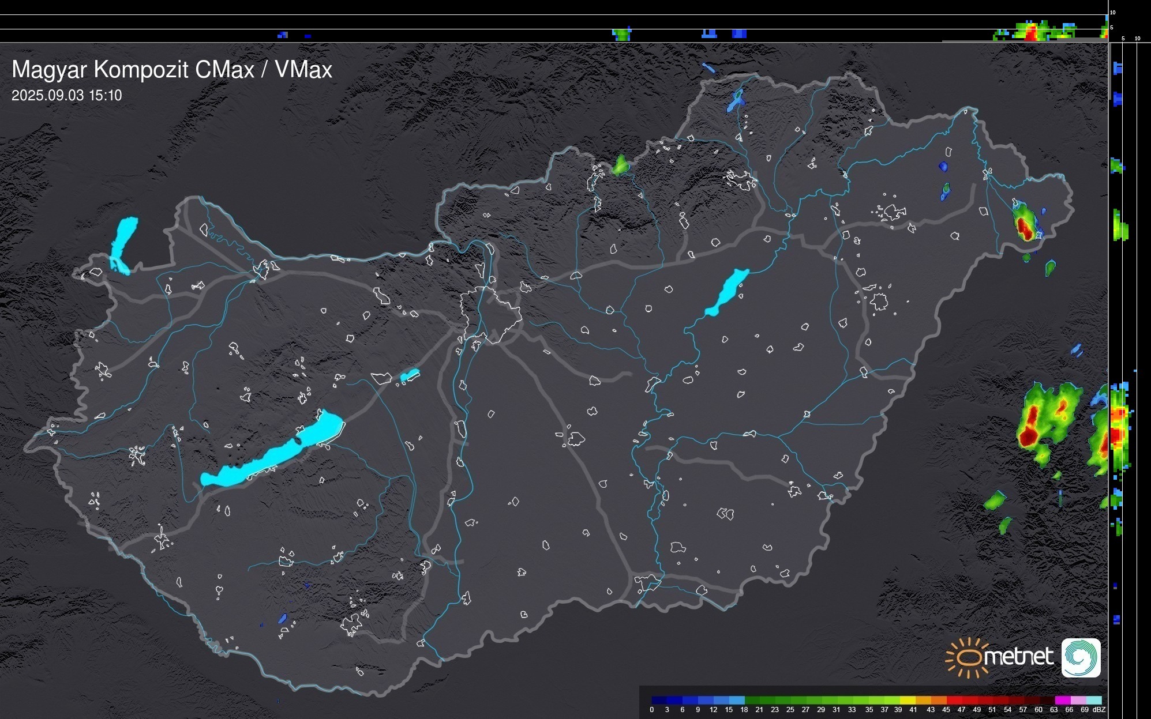Click the metnet sun logo
Viewport: 1151px width, 719px height.
tap(967, 657)
